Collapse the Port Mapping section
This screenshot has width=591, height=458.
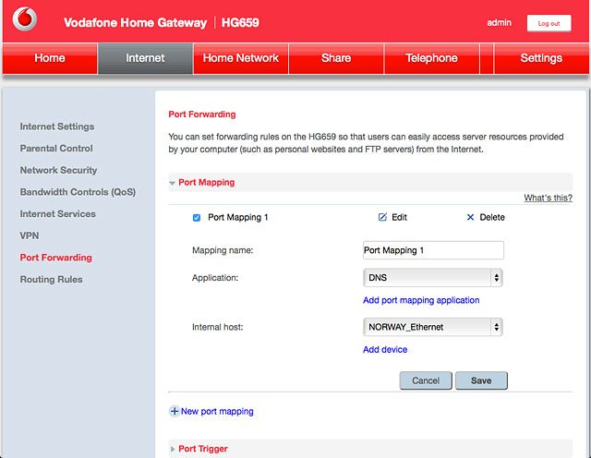(x=173, y=183)
